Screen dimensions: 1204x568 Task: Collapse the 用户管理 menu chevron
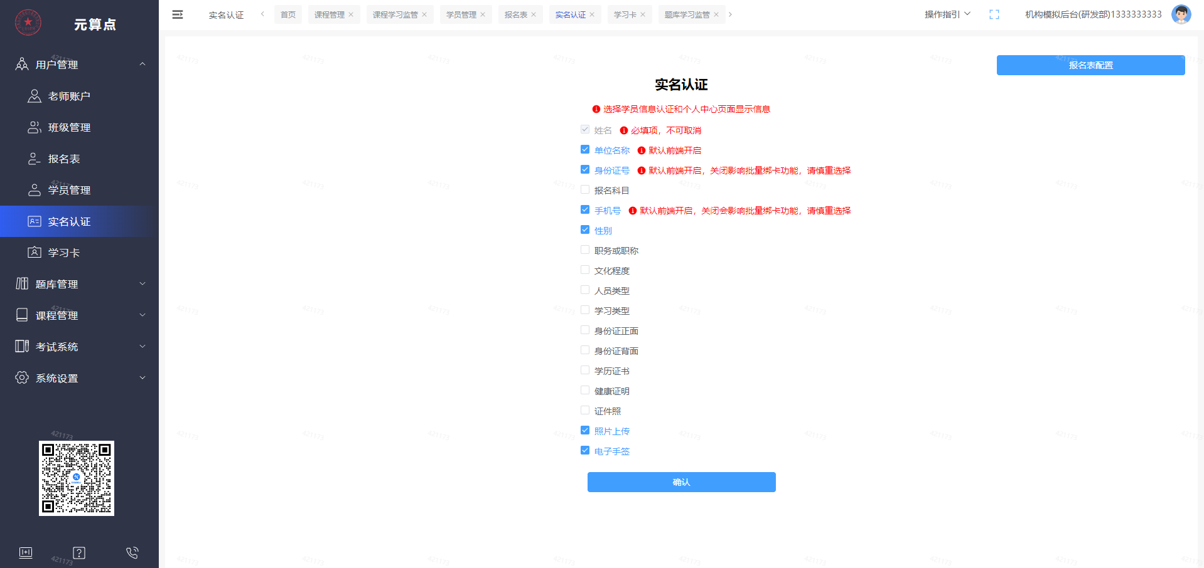pyautogui.click(x=142, y=64)
